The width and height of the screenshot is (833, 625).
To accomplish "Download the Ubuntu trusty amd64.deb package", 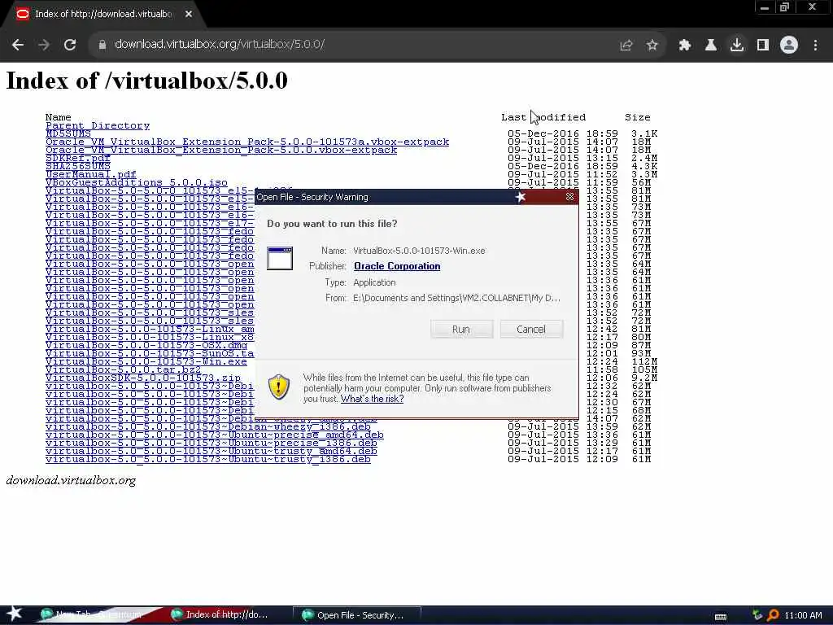I will click(212, 451).
